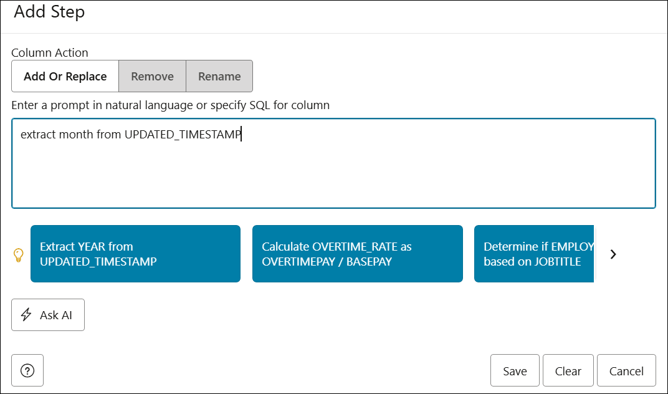Apply suggestion Extract YEAR from UPDATED_TIMESTAMP

(135, 254)
